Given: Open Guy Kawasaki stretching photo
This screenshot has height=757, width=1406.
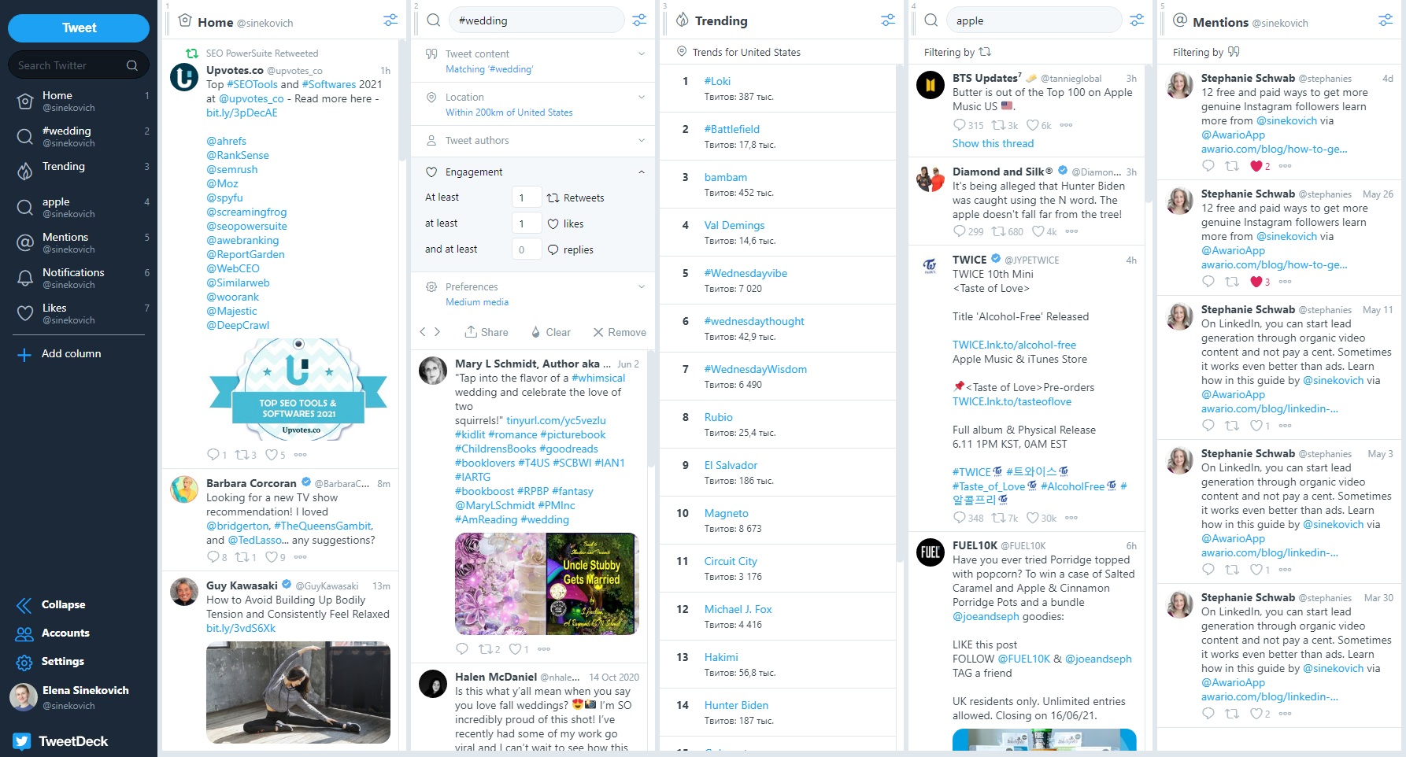Looking at the screenshot, I should click(298, 692).
